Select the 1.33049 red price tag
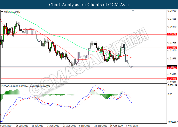 171,48
